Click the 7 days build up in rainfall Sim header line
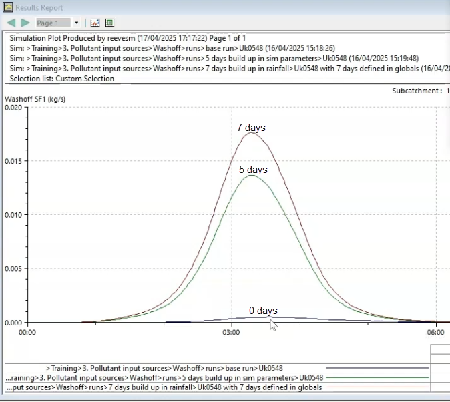Viewport: 450px width, 402px height. point(230,69)
